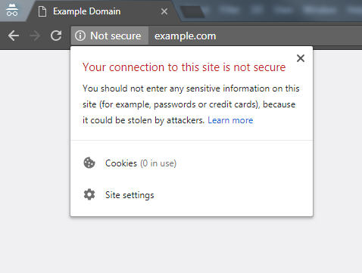Click the incognito spy icon

click(12, 10)
